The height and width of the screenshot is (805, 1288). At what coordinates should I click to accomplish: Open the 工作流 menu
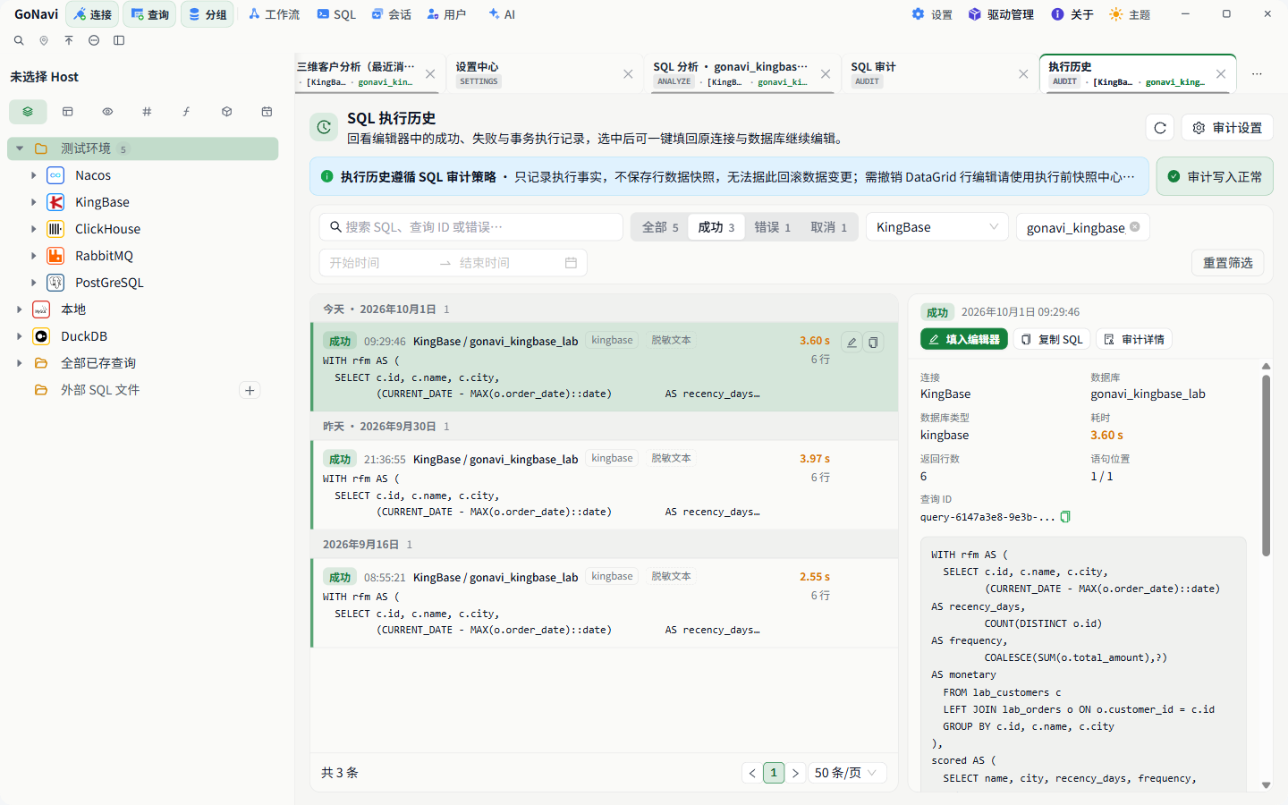point(274,14)
